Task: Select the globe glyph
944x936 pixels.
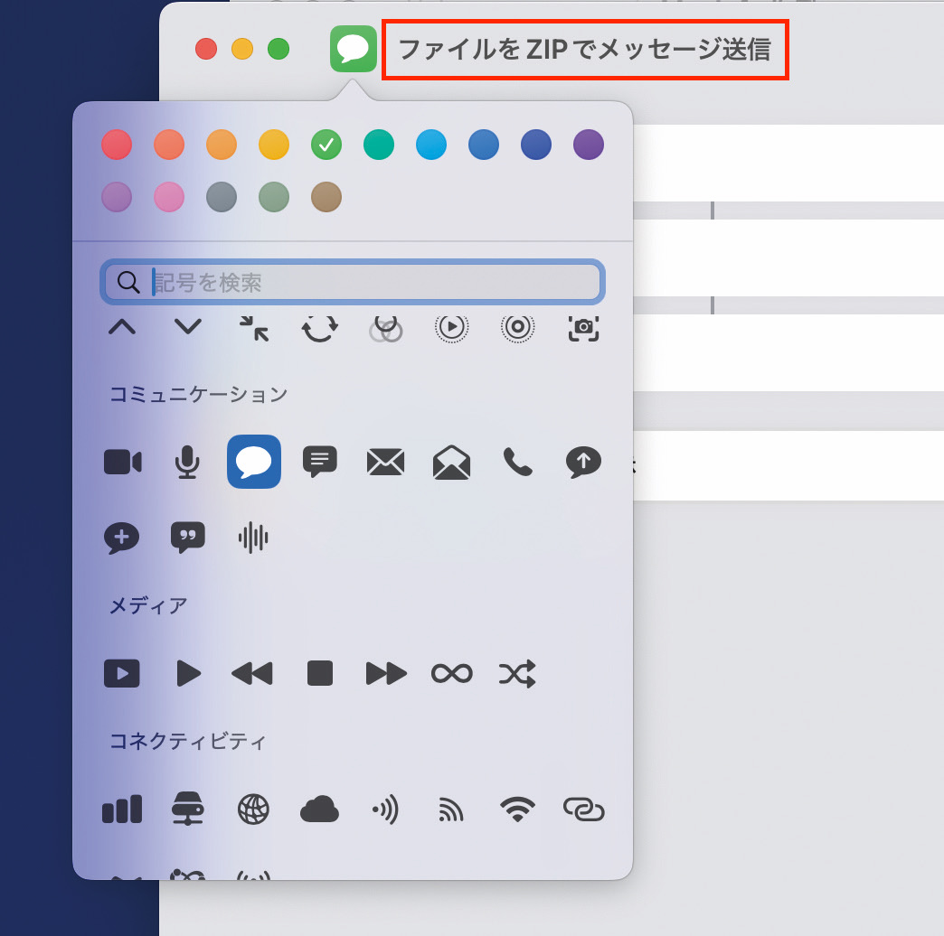Action: 253,810
